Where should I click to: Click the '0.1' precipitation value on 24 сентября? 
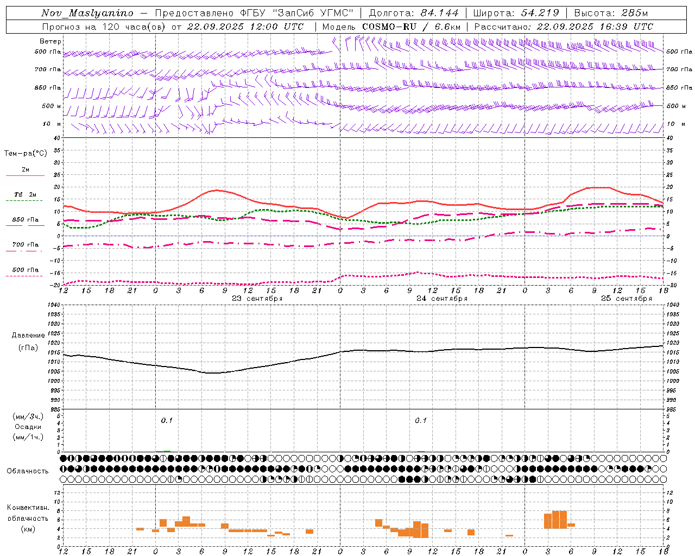click(x=421, y=421)
